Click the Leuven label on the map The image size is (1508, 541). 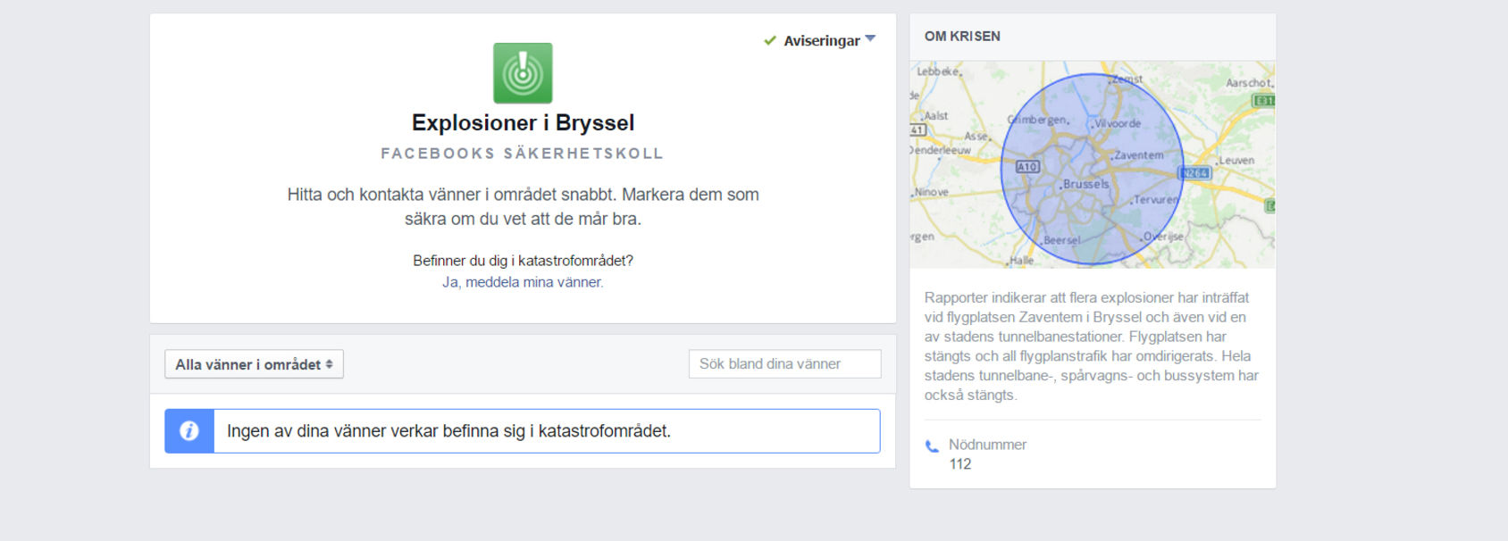pyautogui.click(x=1236, y=161)
